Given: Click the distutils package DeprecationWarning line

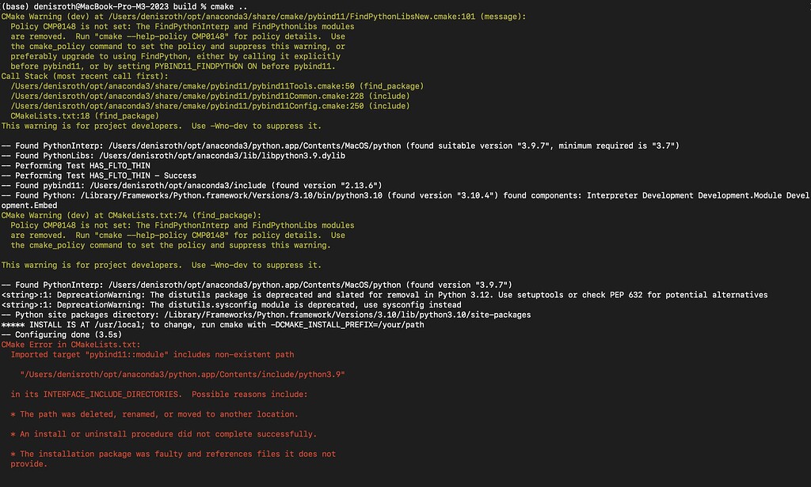Looking at the screenshot, I should (x=384, y=295).
